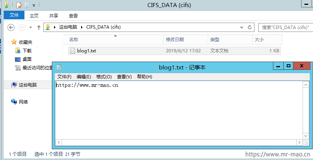Open the address bar history dropdown

[x=242, y=27]
